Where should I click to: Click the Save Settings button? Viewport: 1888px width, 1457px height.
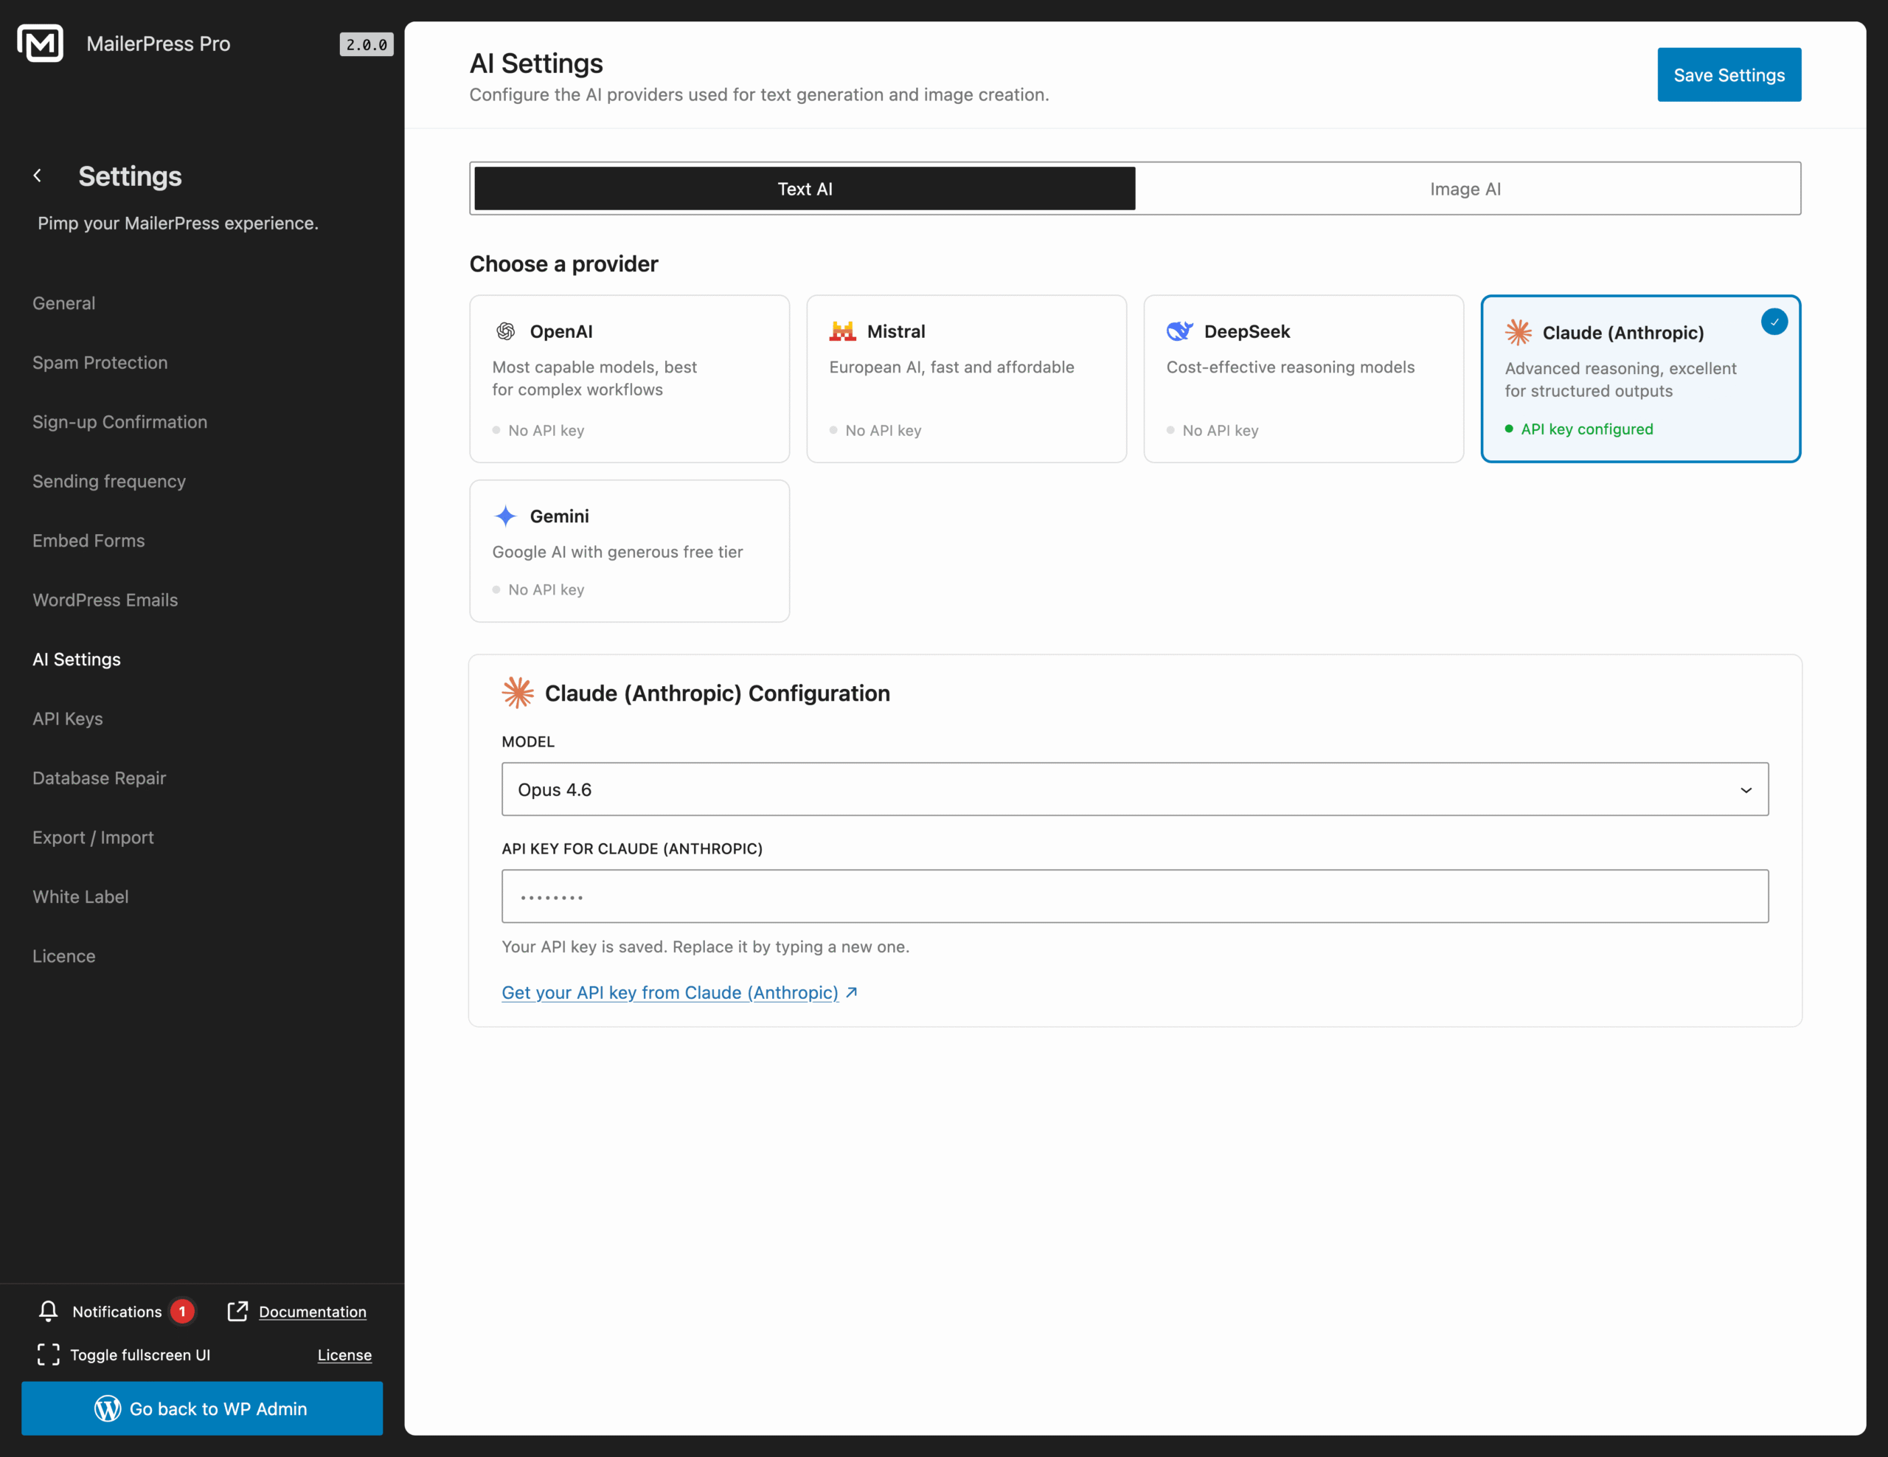click(1729, 75)
